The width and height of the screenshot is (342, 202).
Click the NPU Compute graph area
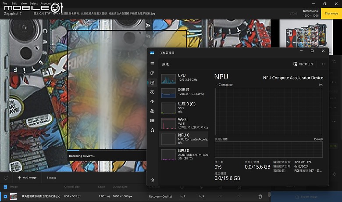pos(269,112)
